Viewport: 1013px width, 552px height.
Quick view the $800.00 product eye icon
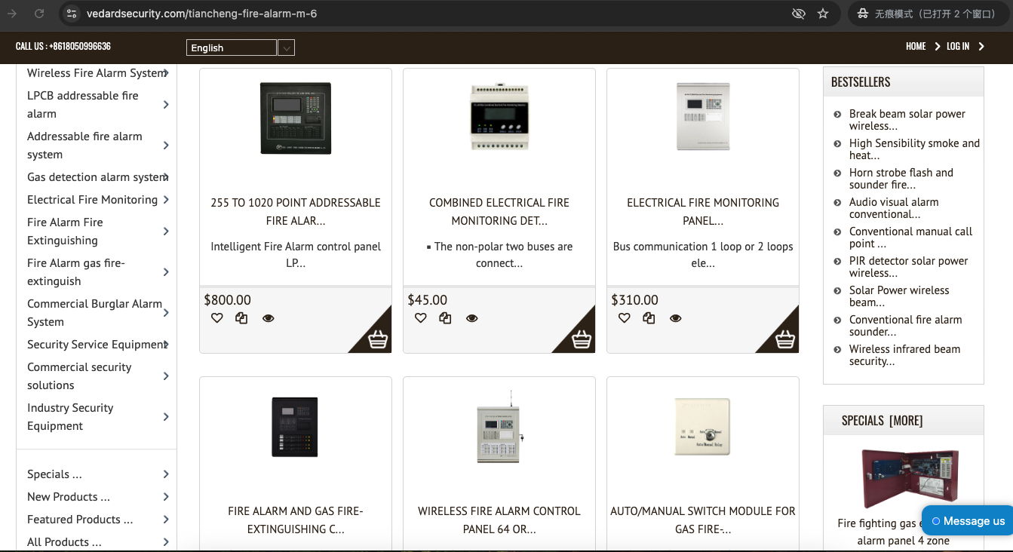(x=268, y=318)
